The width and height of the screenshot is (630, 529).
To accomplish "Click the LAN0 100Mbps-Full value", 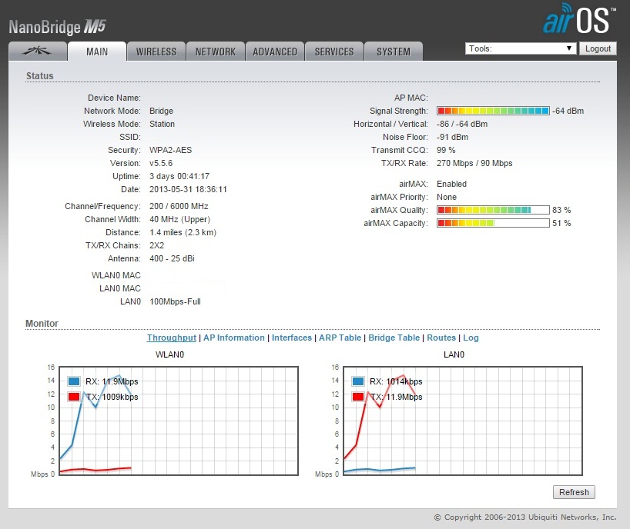I will 175,301.
